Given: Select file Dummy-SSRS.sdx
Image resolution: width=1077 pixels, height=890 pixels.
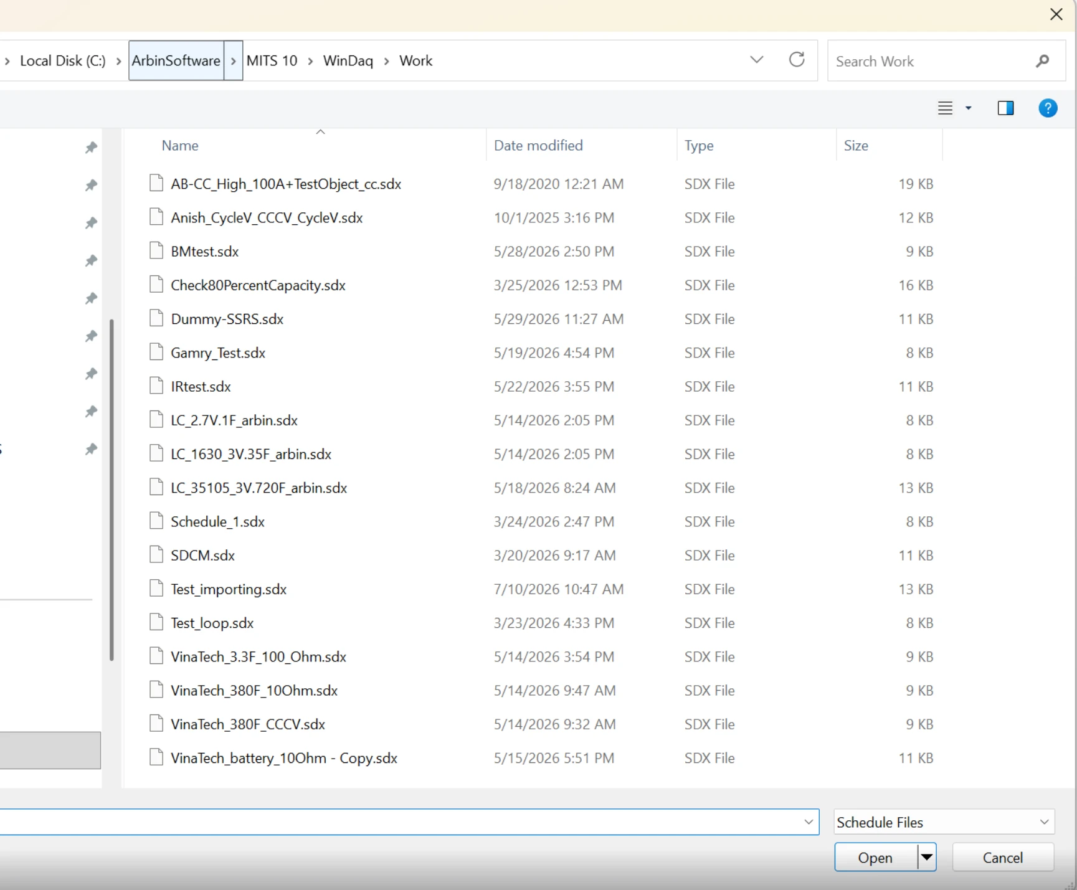Looking at the screenshot, I should click(x=227, y=319).
